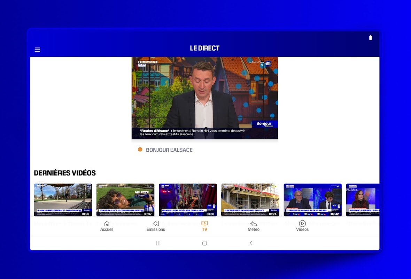Open the 'Douceur en Alsace' video
This screenshot has height=279, width=411.
coord(125,200)
